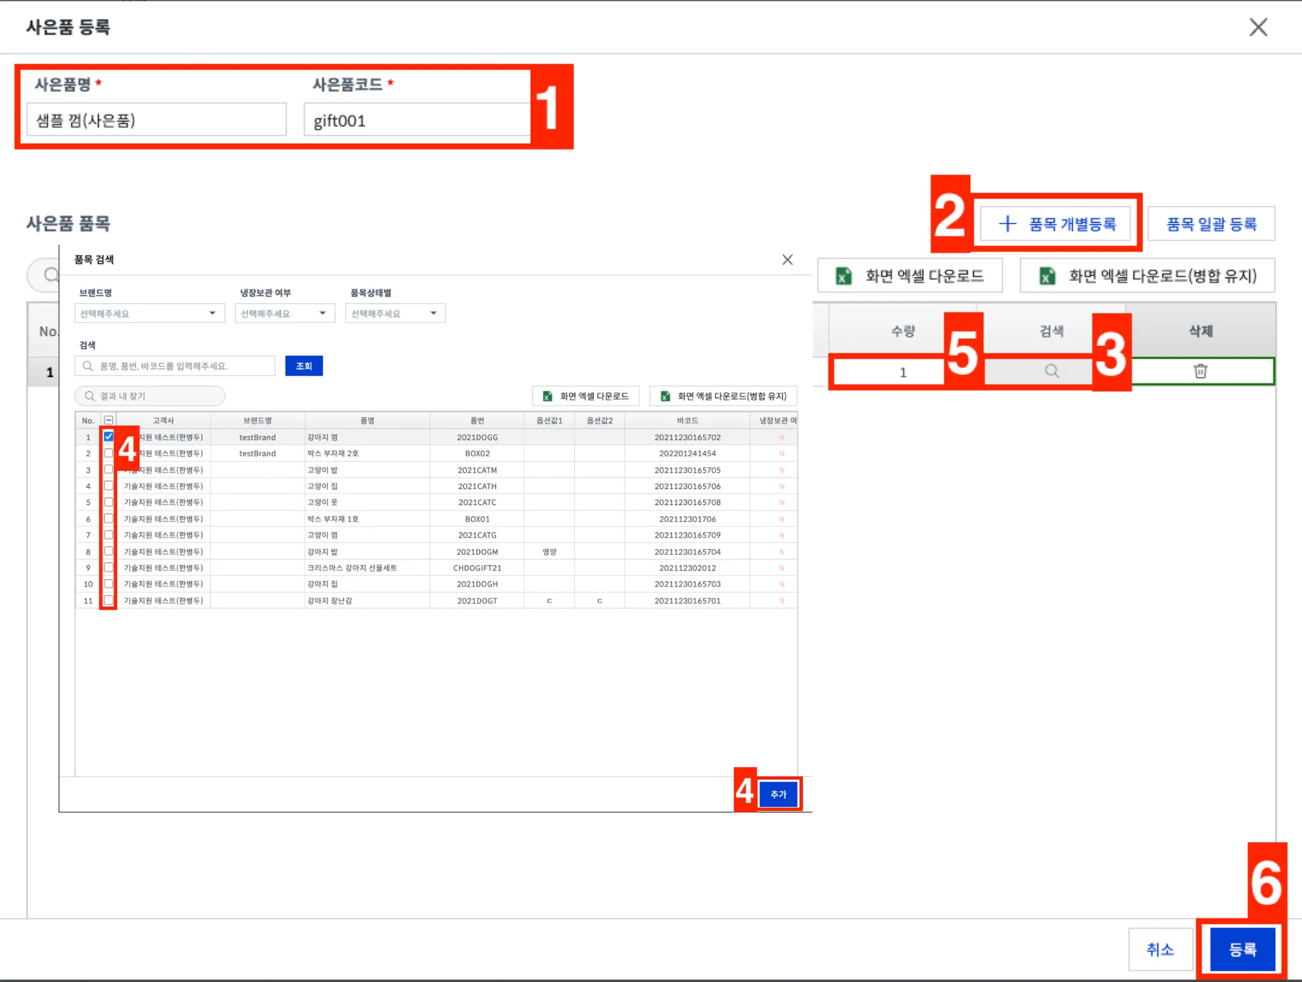The image size is (1302, 982).
Task: Click Excel icon of 화면 엑셀 다운로드 in popup
Action: click(x=547, y=397)
